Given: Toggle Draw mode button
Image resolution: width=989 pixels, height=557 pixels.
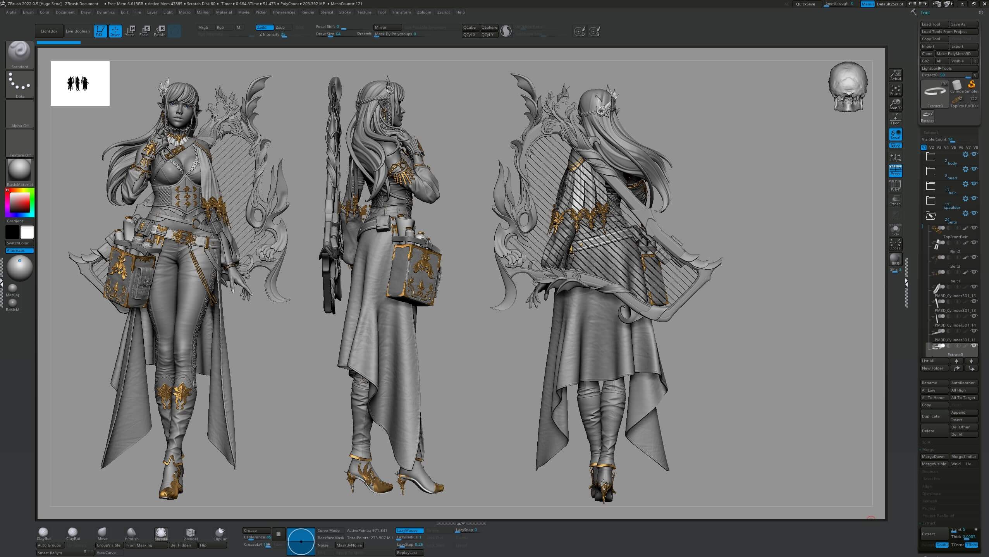Looking at the screenshot, I should (115, 31).
